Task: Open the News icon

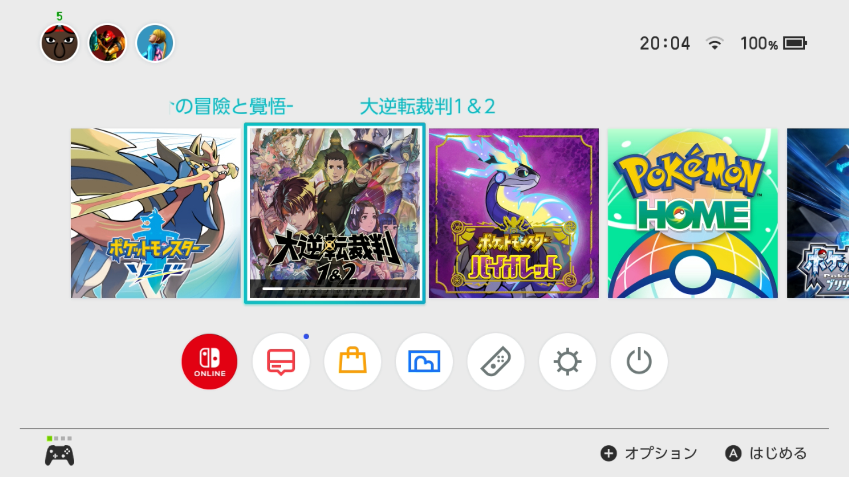Action: click(281, 362)
